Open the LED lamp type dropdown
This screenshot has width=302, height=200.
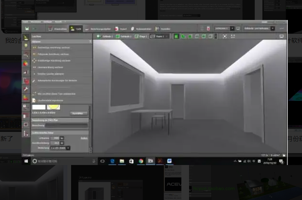[x=60, y=148]
